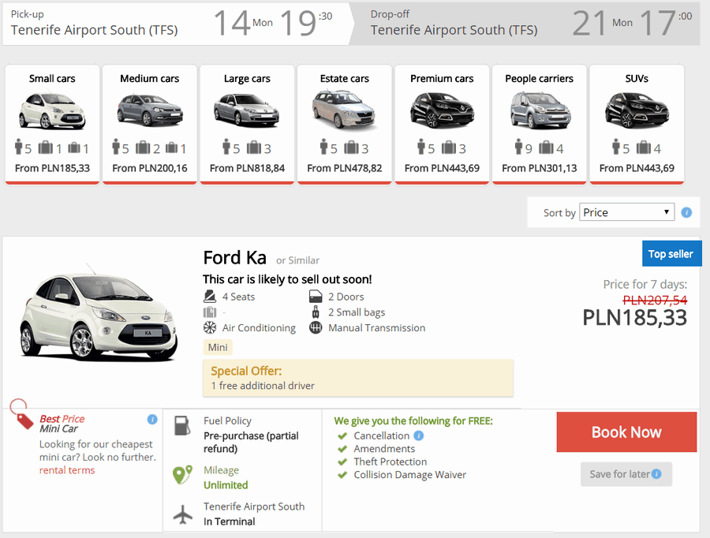This screenshot has width=710, height=538.
Task: Select the Small cars category tab
Action: click(52, 124)
